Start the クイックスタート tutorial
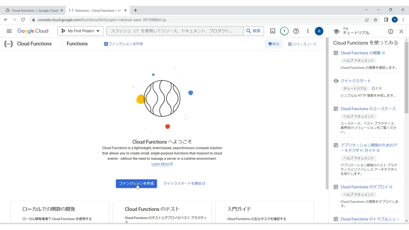 [x=355, y=81]
